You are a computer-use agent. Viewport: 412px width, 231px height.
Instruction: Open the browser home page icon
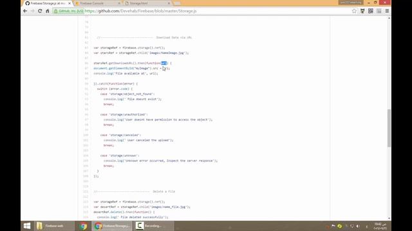[x=48, y=11]
